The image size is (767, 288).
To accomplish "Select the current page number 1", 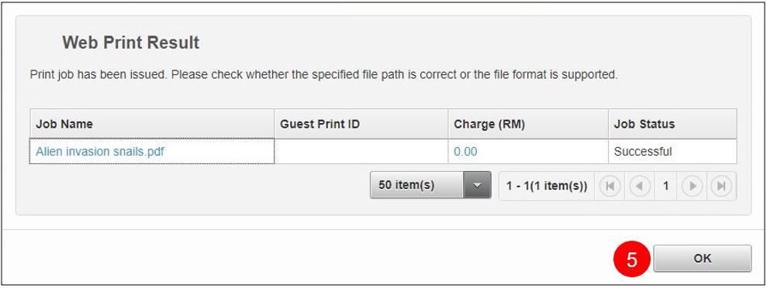I will (665, 186).
